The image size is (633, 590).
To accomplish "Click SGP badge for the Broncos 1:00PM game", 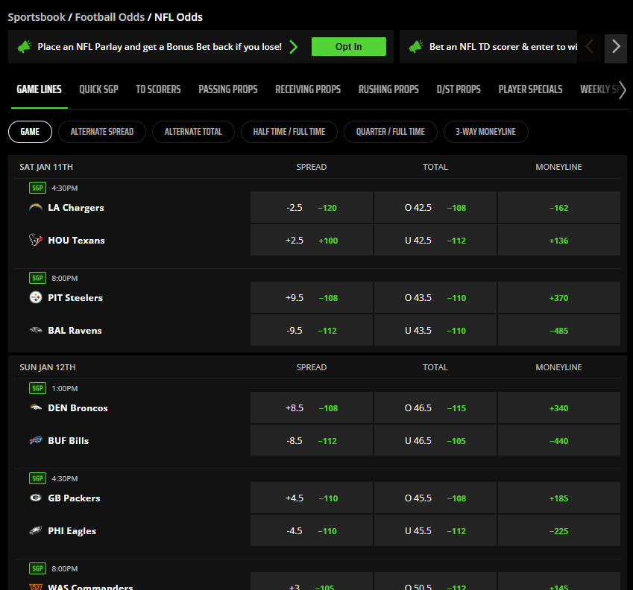I will coord(37,388).
